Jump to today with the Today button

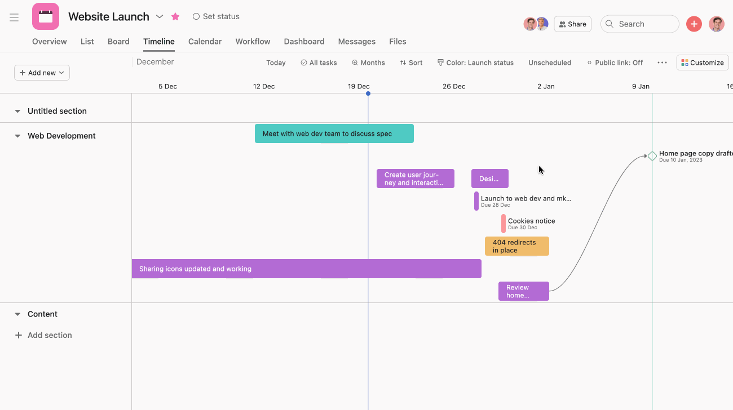tap(276, 63)
